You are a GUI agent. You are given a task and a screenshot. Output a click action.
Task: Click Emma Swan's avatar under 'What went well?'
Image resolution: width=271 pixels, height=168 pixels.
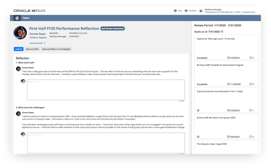(x=18, y=69)
